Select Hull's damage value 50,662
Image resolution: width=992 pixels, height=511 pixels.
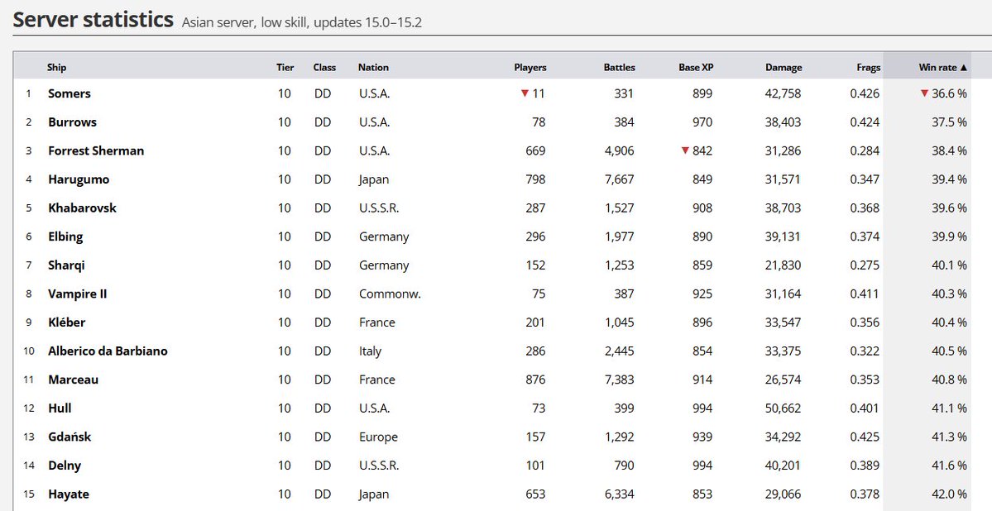[784, 408]
